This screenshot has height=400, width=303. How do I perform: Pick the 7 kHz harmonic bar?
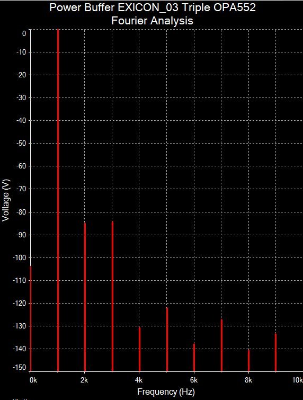click(221, 345)
